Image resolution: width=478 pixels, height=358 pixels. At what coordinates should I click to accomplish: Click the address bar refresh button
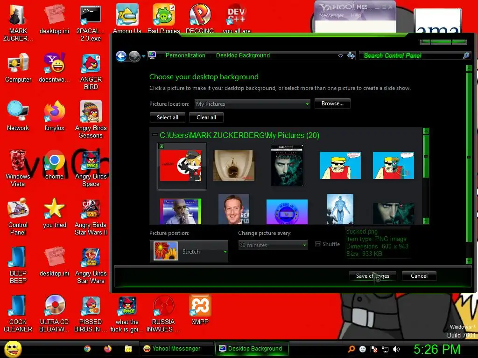tap(351, 55)
